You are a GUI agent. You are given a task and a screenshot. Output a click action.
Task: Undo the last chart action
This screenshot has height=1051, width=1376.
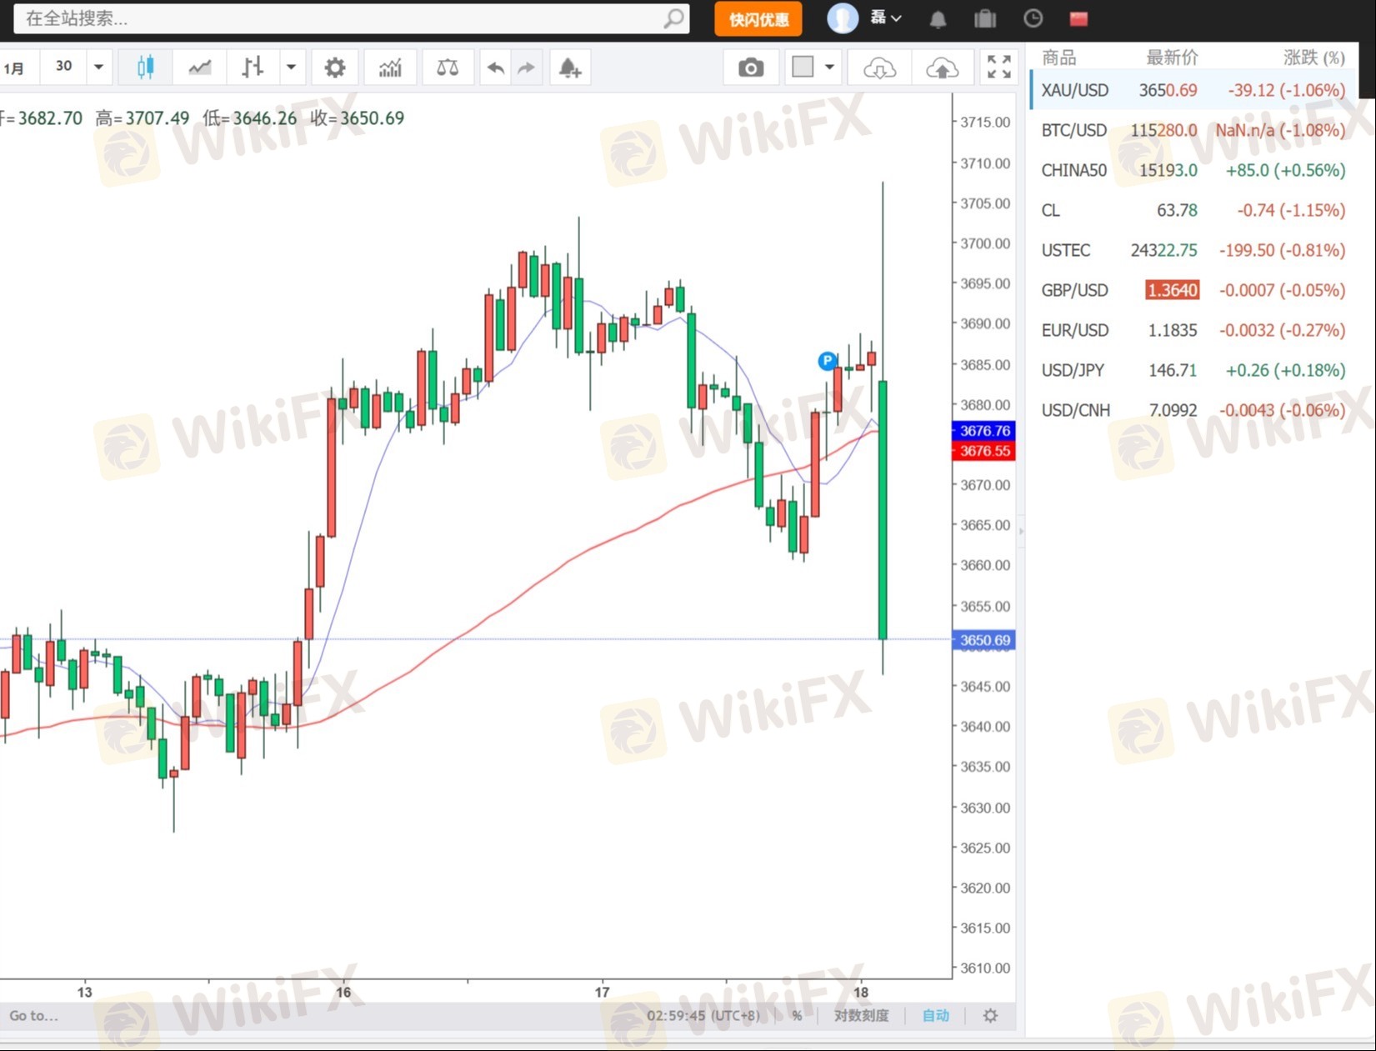point(496,68)
